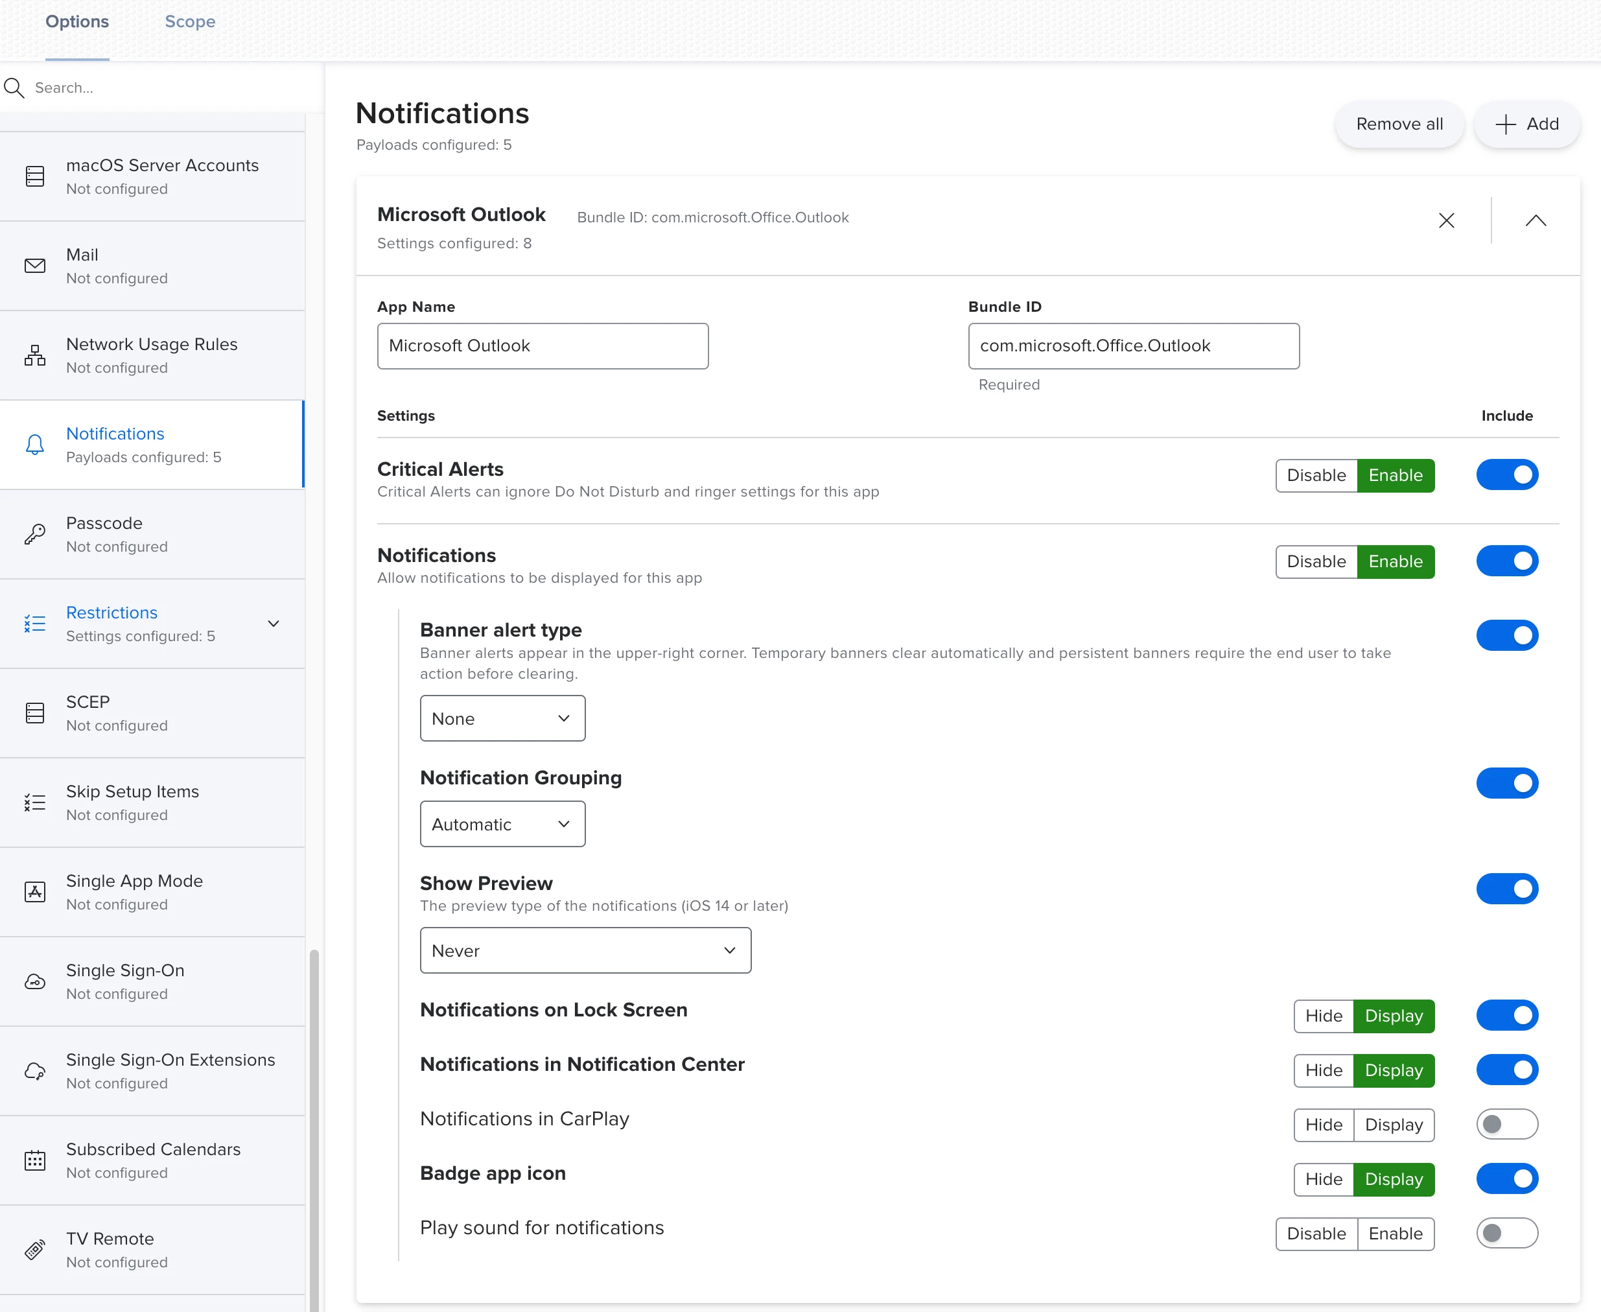
Task: Click the SCEP payload icon
Action: click(35, 712)
